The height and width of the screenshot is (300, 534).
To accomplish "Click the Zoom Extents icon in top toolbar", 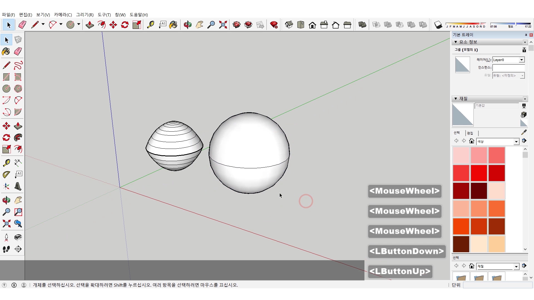I will [x=223, y=25].
